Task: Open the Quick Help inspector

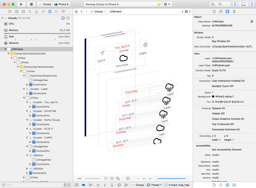Action: click(x=220, y=11)
